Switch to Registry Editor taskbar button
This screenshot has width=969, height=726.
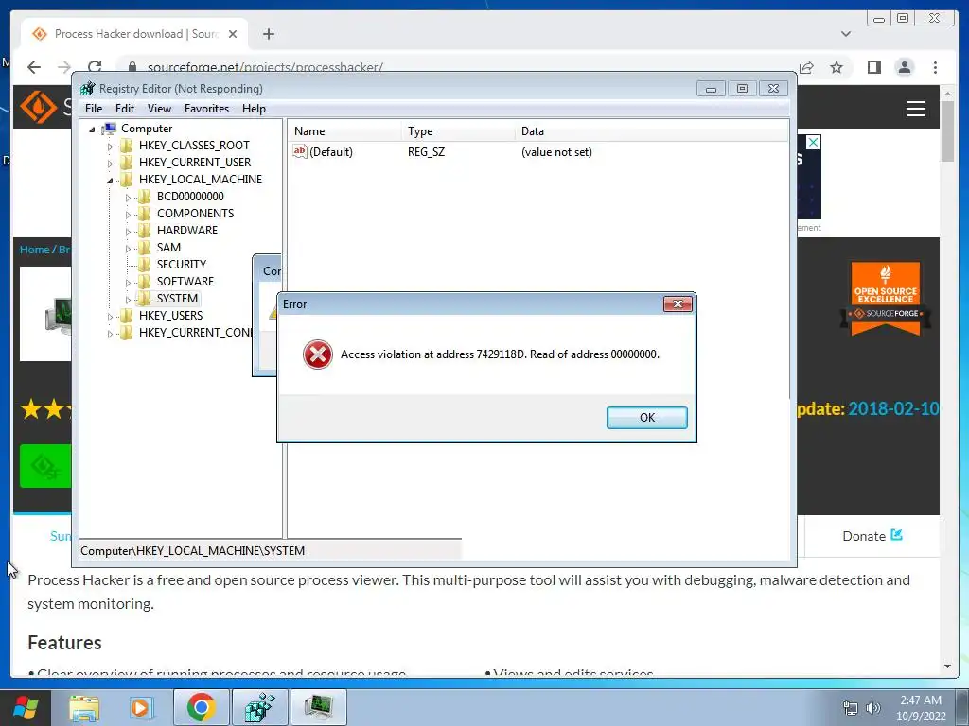tap(259, 707)
